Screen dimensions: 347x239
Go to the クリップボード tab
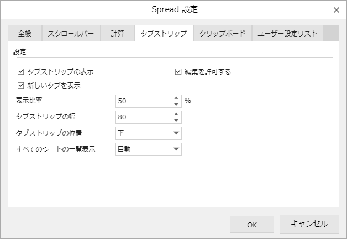tap(222, 34)
